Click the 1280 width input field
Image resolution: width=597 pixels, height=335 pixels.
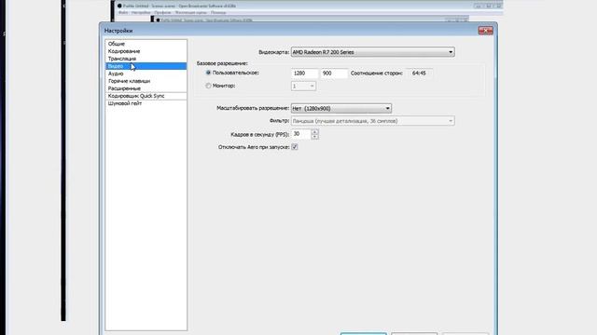coord(305,74)
